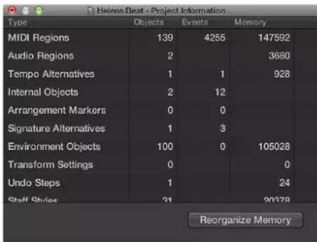Screen dimensions: 317x242
Task: Close the Project Information window
Action: click(12, 10)
